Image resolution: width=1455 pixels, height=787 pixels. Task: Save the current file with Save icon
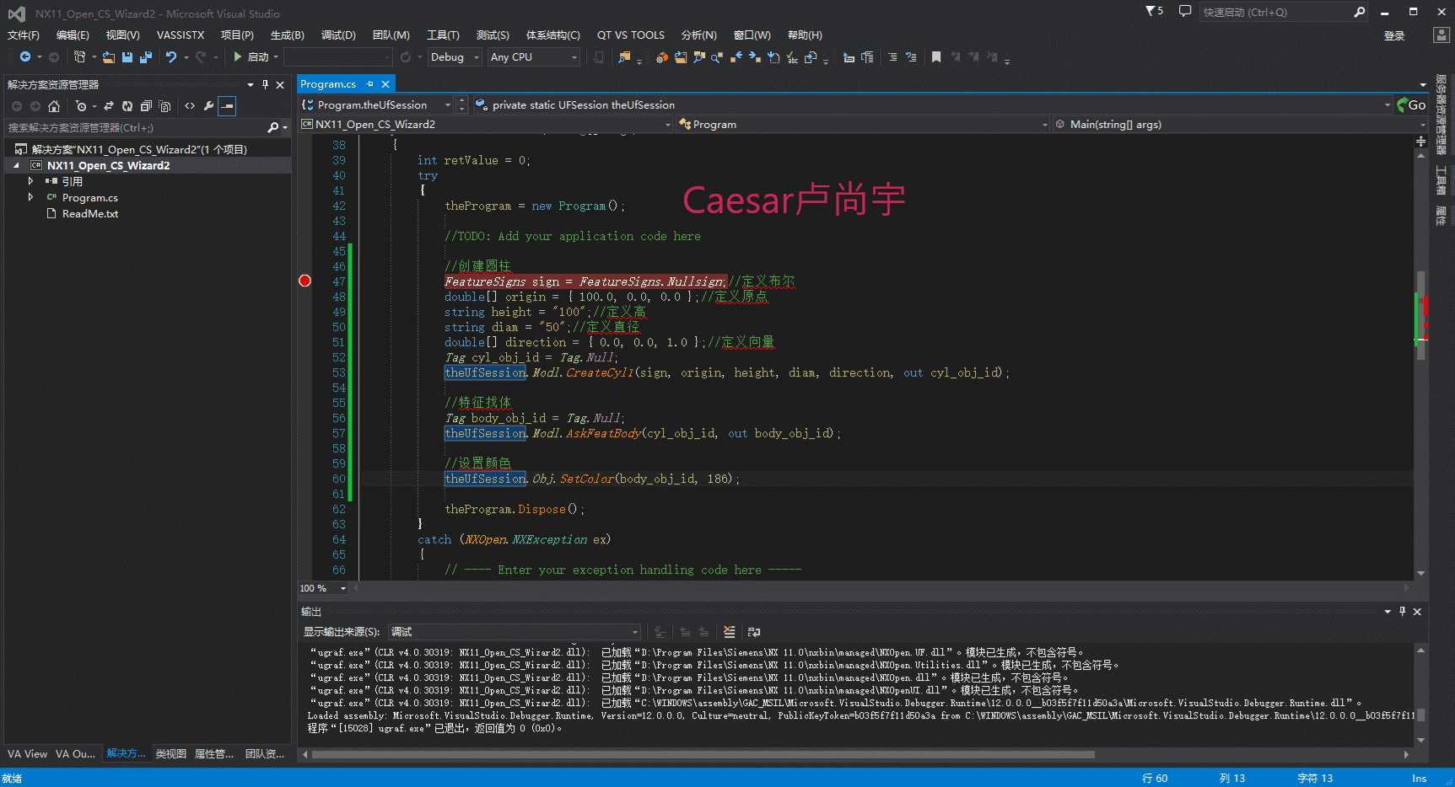tap(127, 56)
